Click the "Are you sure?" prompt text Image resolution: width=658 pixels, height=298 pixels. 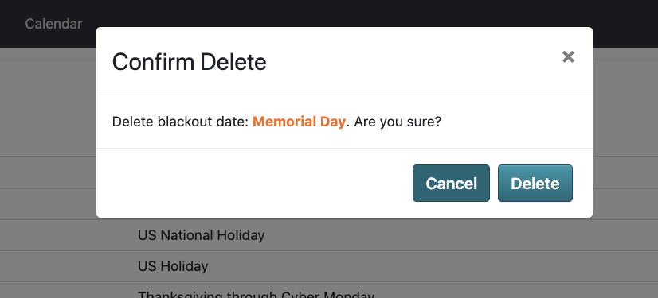tap(398, 122)
